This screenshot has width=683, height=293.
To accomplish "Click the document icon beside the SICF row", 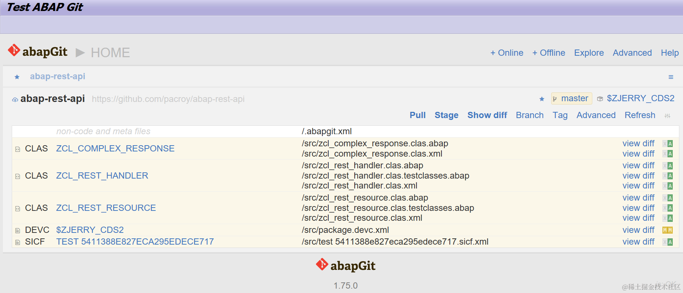I will click(x=18, y=242).
